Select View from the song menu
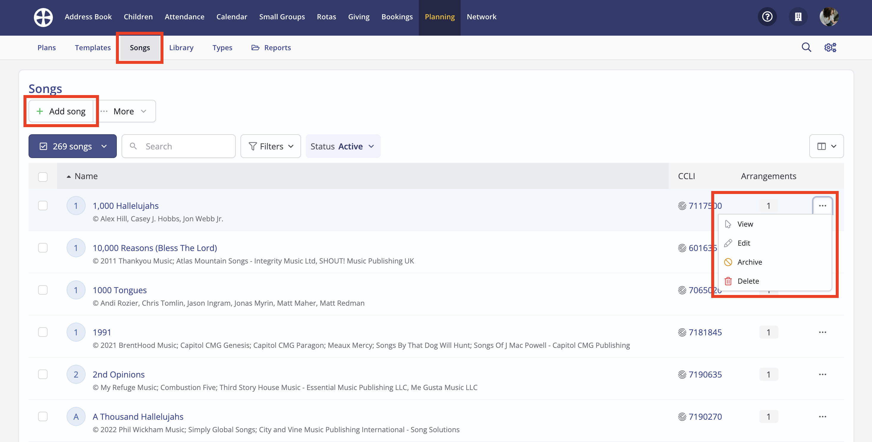 775,224
